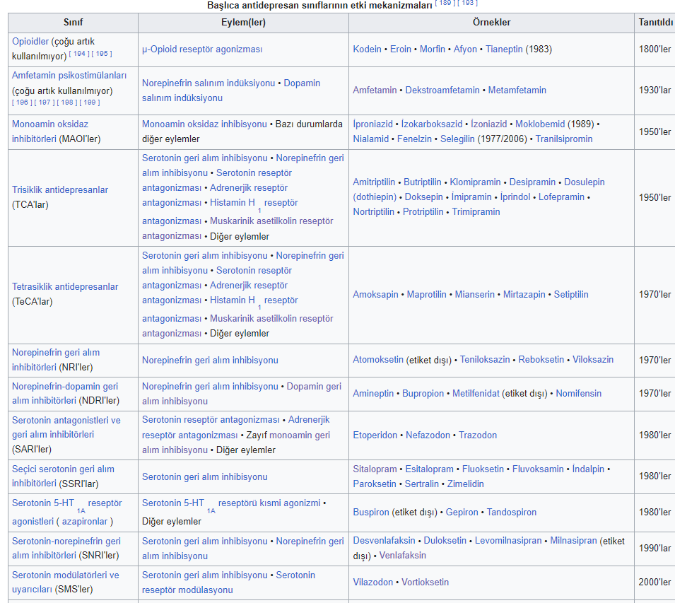
Task: Open the Venlafaksin link
Action: tap(402, 555)
